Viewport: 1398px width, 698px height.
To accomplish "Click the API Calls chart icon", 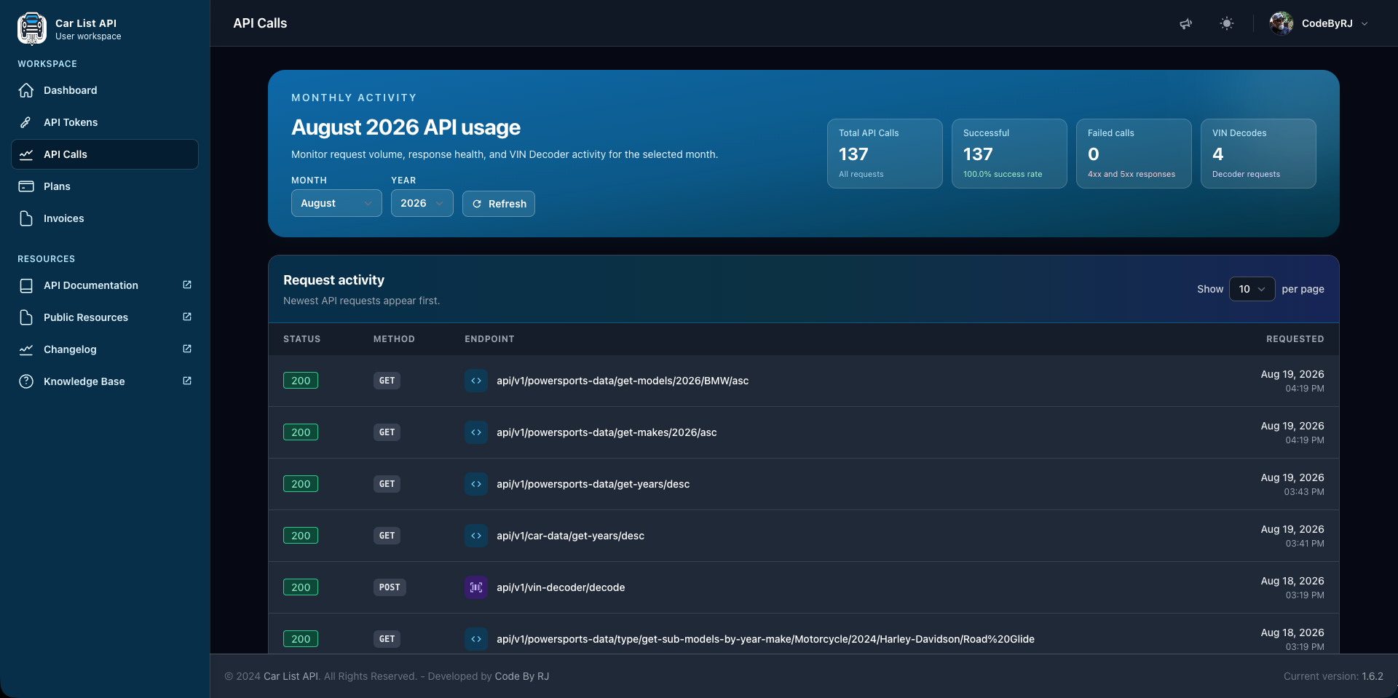I will tap(26, 154).
